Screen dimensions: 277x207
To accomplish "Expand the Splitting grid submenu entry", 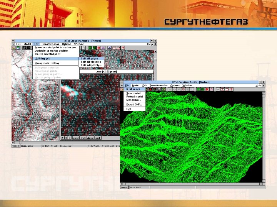I will 56,59.
